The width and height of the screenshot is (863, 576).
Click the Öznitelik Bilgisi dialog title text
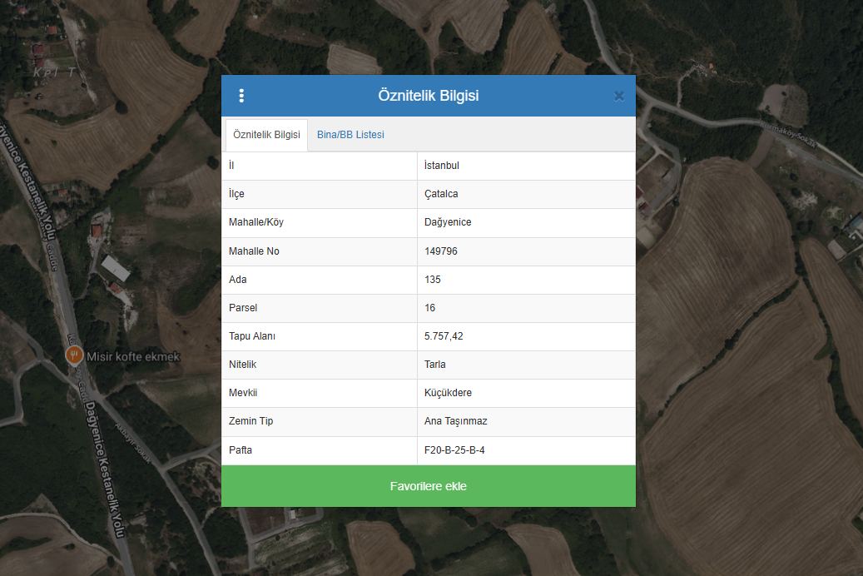[x=428, y=96]
